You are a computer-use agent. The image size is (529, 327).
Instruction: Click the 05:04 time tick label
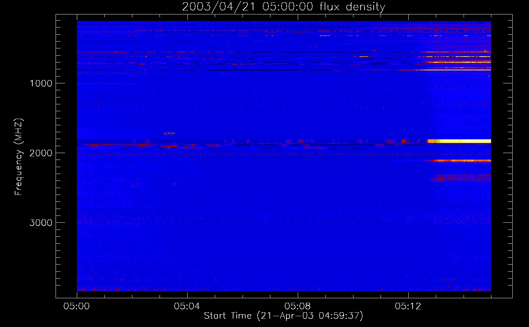[x=187, y=306]
